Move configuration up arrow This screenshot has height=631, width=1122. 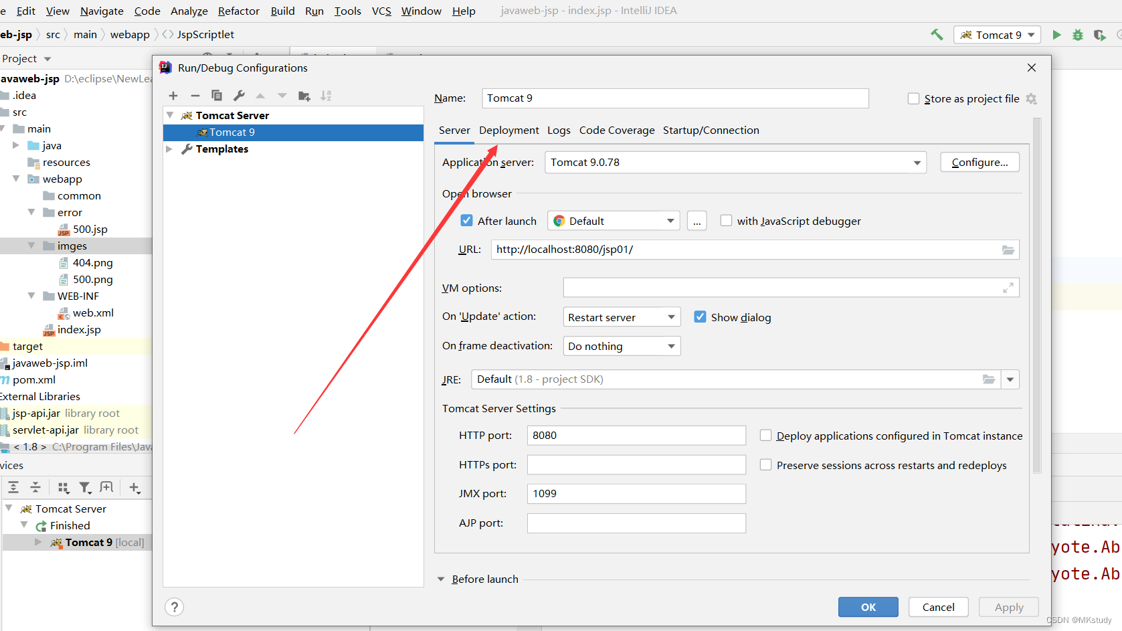tap(260, 96)
